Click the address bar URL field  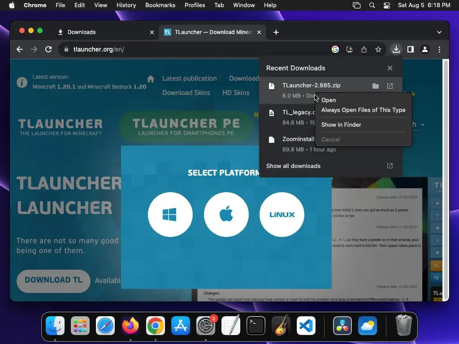(193, 49)
